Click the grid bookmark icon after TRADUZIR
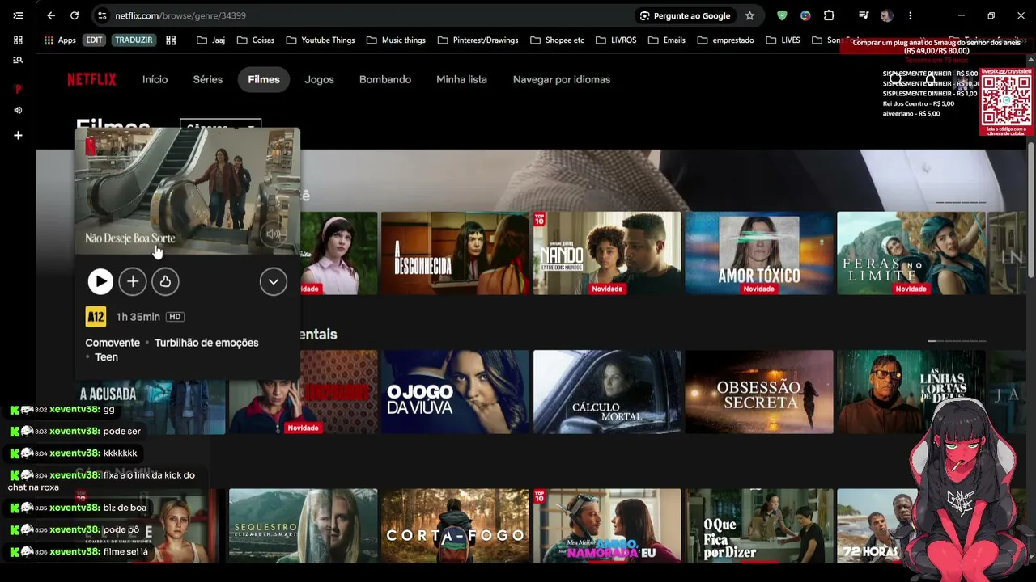 pyautogui.click(x=171, y=40)
